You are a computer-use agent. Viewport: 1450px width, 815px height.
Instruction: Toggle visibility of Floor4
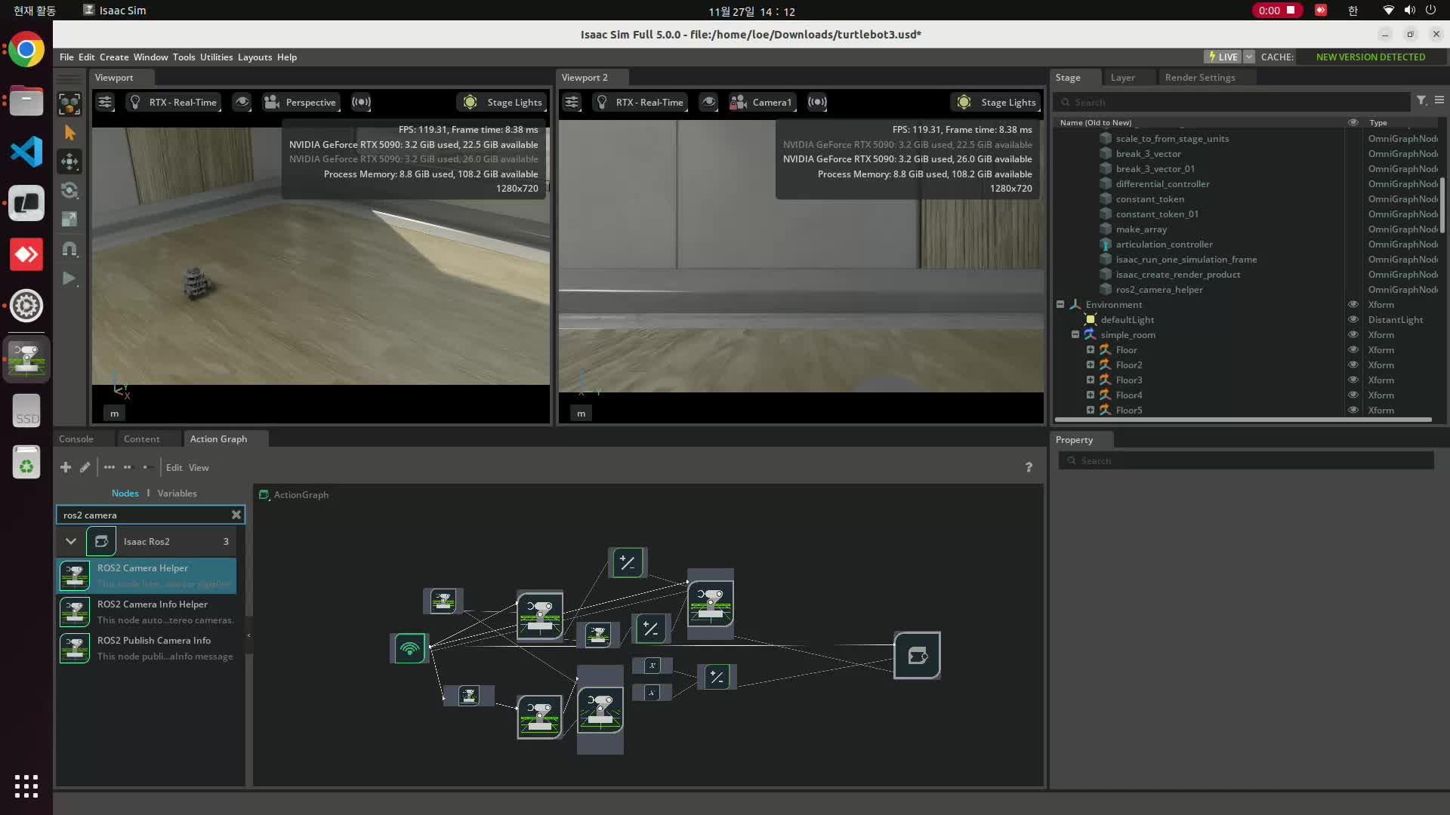[x=1353, y=395]
